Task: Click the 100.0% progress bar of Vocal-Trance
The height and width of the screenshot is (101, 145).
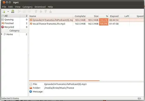Action: point(104,24)
